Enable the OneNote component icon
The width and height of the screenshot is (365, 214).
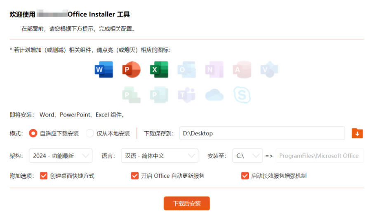pyautogui.click(x=214, y=70)
